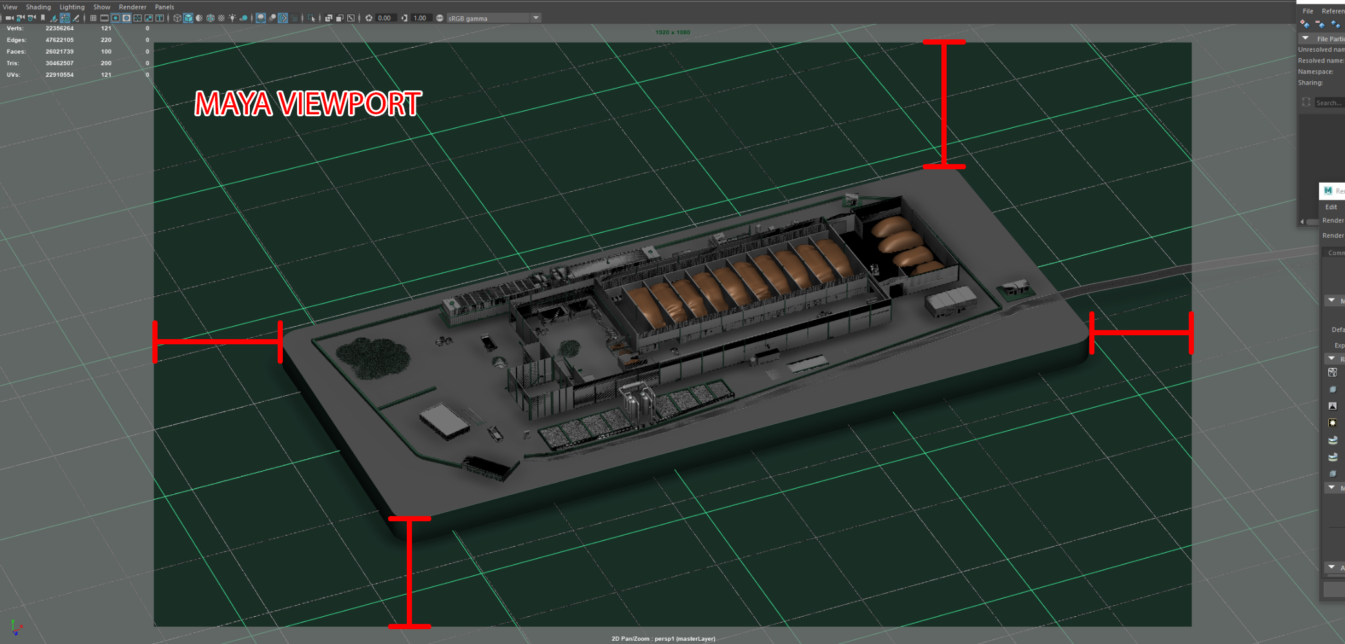Open the Renderer menu
The image size is (1345, 644).
tap(133, 7)
